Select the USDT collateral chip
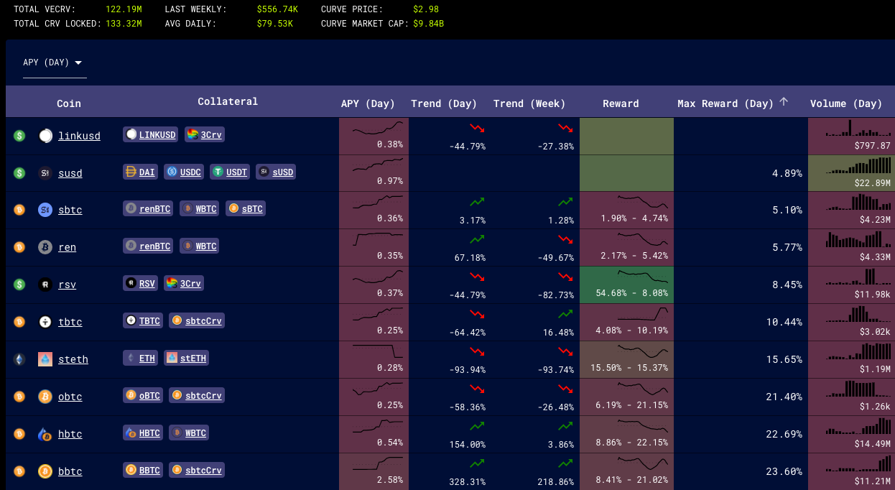895x490 pixels. (x=230, y=172)
